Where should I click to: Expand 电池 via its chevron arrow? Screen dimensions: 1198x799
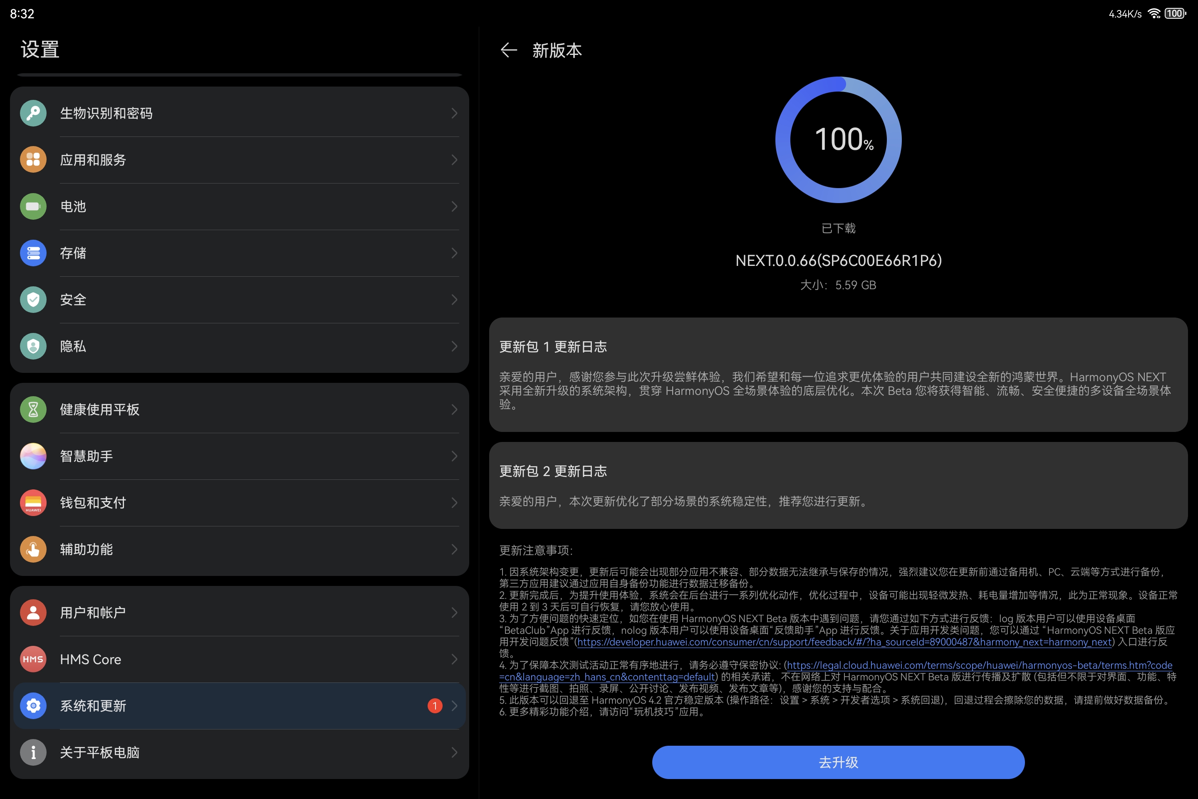click(x=454, y=206)
